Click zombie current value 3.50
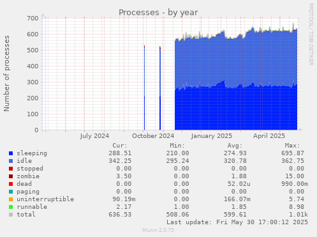Screen dimensions: 317x237 pos(124,176)
